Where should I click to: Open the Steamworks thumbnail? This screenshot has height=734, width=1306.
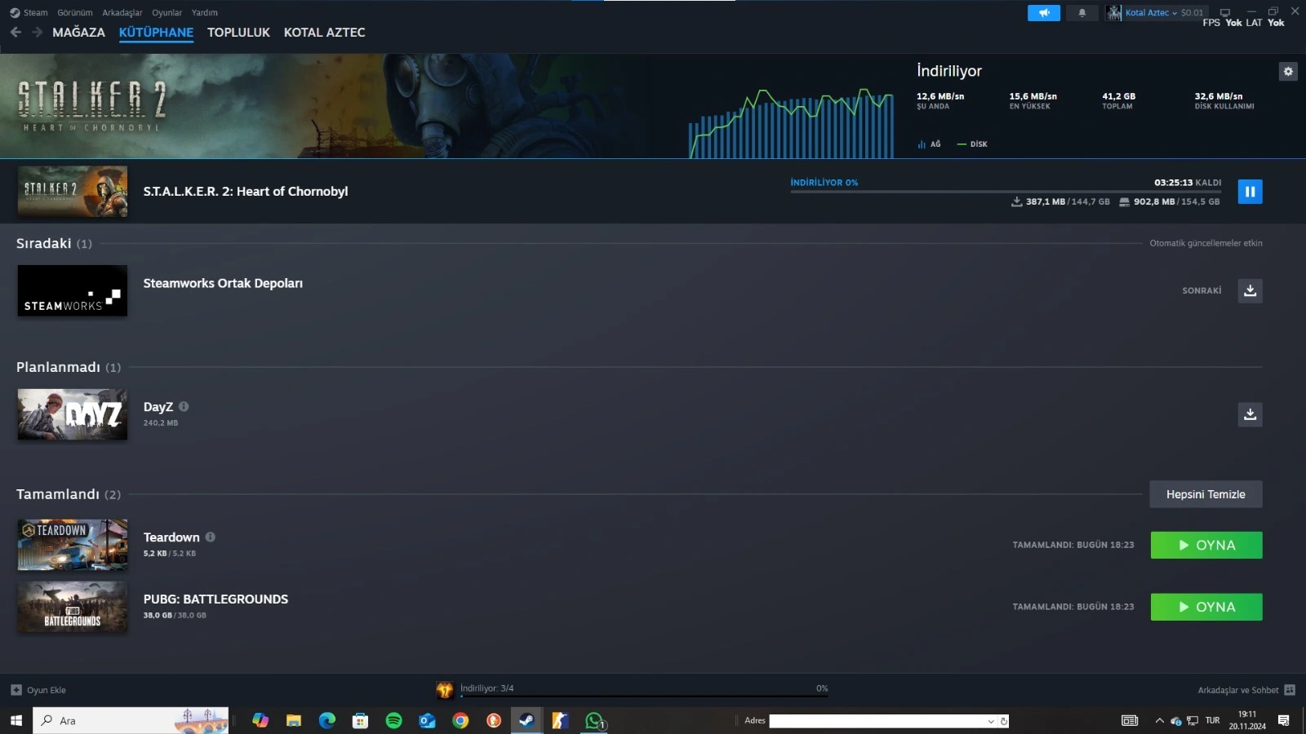(73, 290)
